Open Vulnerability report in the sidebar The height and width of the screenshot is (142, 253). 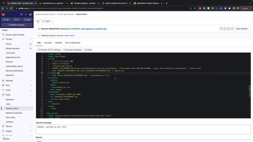17,66
